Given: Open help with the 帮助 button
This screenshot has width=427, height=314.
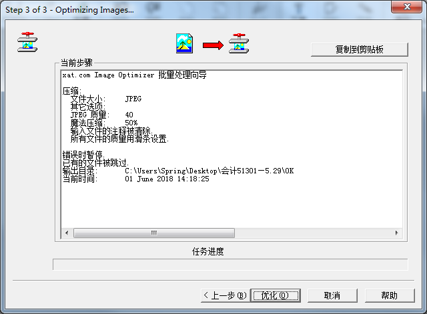Looking at the screenshot, I should 390,295.
